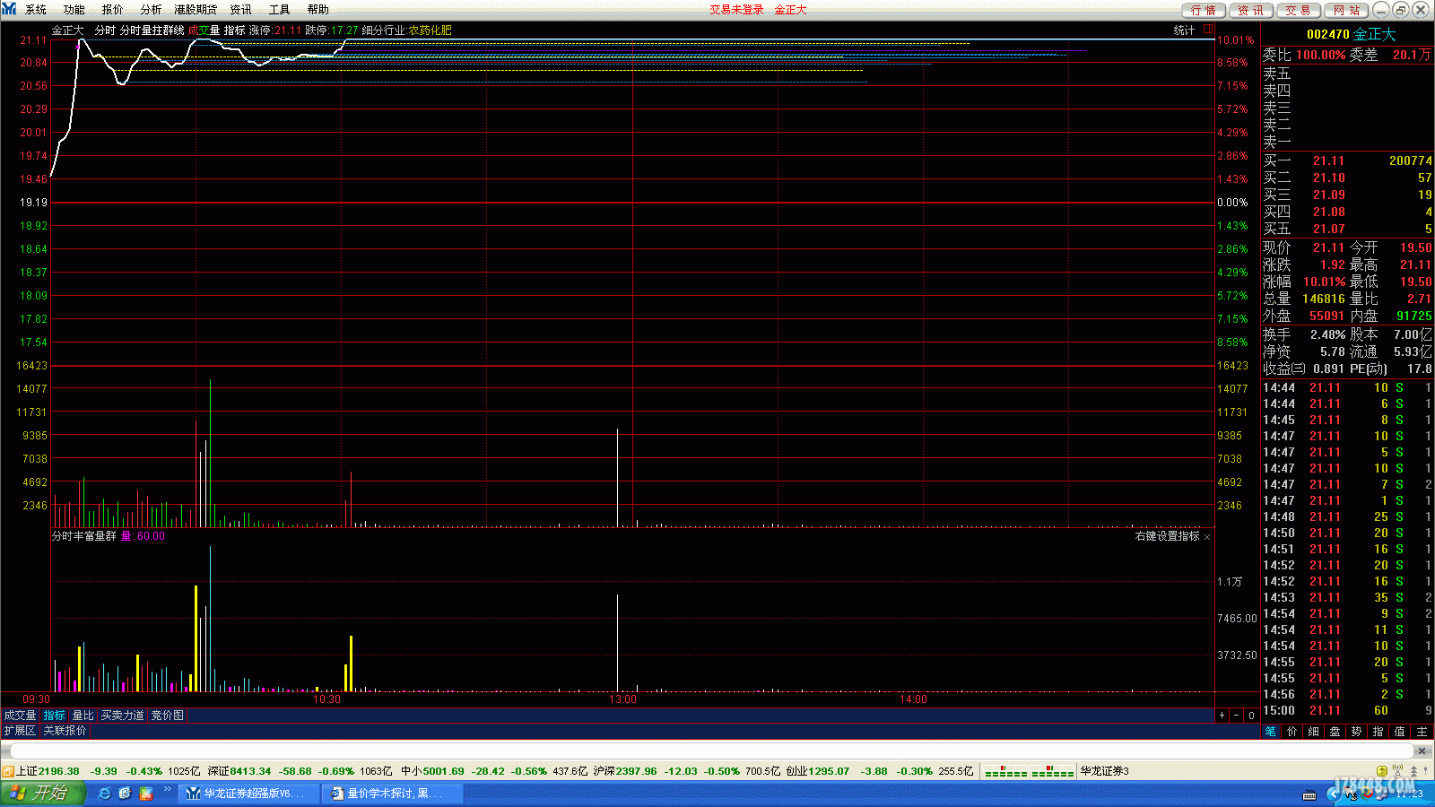This screenshot has width=1435, height=807.
Task: Open the Windows 开始 start button
Action: pyautogui.click(x=41, y=793)
